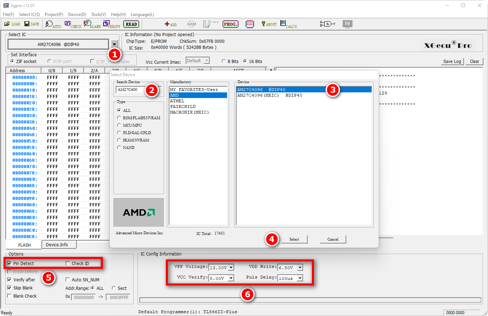Select ATMEL in Manufactory list

click(x=198, y=101)
